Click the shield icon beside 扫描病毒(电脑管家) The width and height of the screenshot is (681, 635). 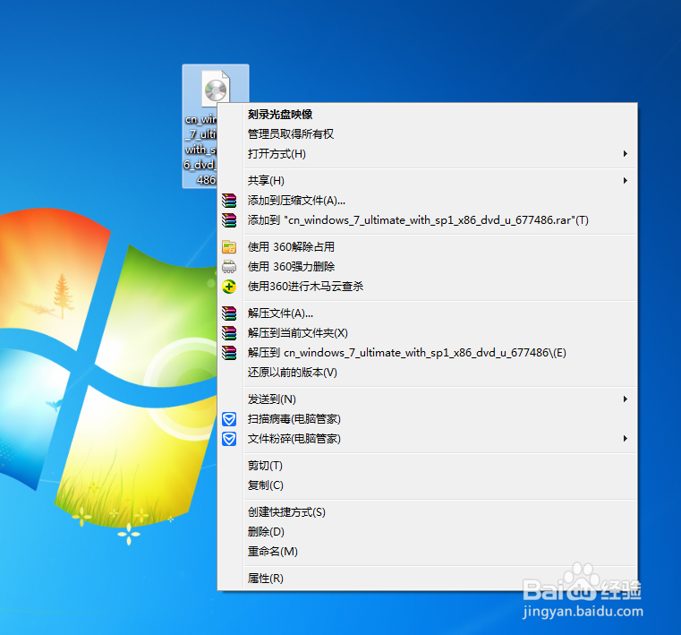[x=229, y=419]
